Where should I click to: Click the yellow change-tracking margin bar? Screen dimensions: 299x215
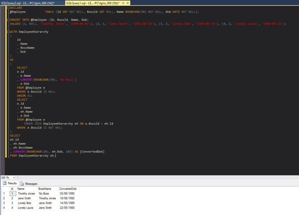(5, 88)
